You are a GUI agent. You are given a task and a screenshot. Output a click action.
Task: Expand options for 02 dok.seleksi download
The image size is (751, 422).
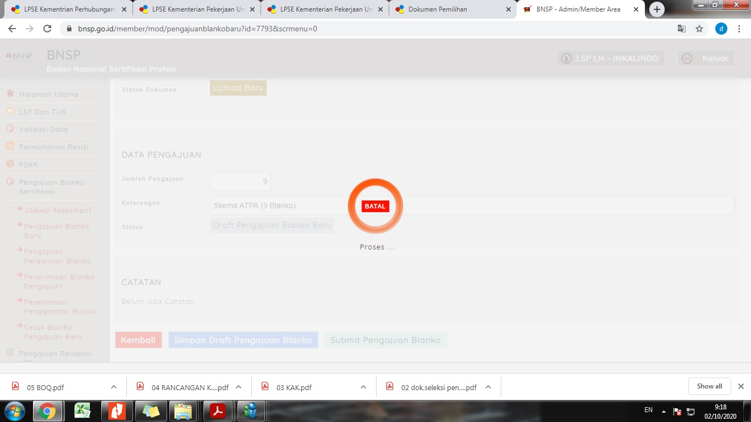(488, 387)
